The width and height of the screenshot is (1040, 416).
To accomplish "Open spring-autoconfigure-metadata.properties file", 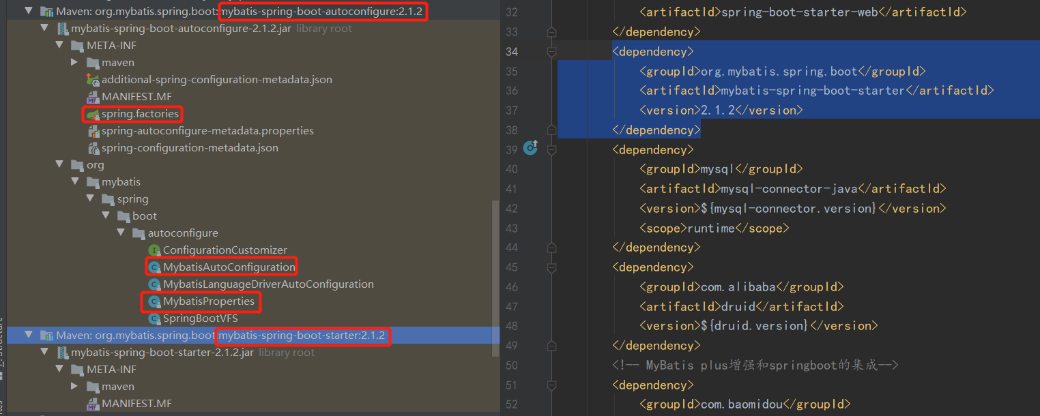I will tap(207, 131).
